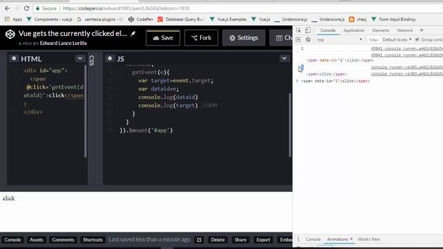Delete the pen
443x249 pixels.
click(x=217, y=240)
